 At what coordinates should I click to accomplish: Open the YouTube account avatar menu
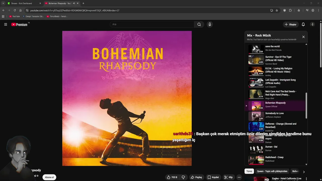coord(312,24)
